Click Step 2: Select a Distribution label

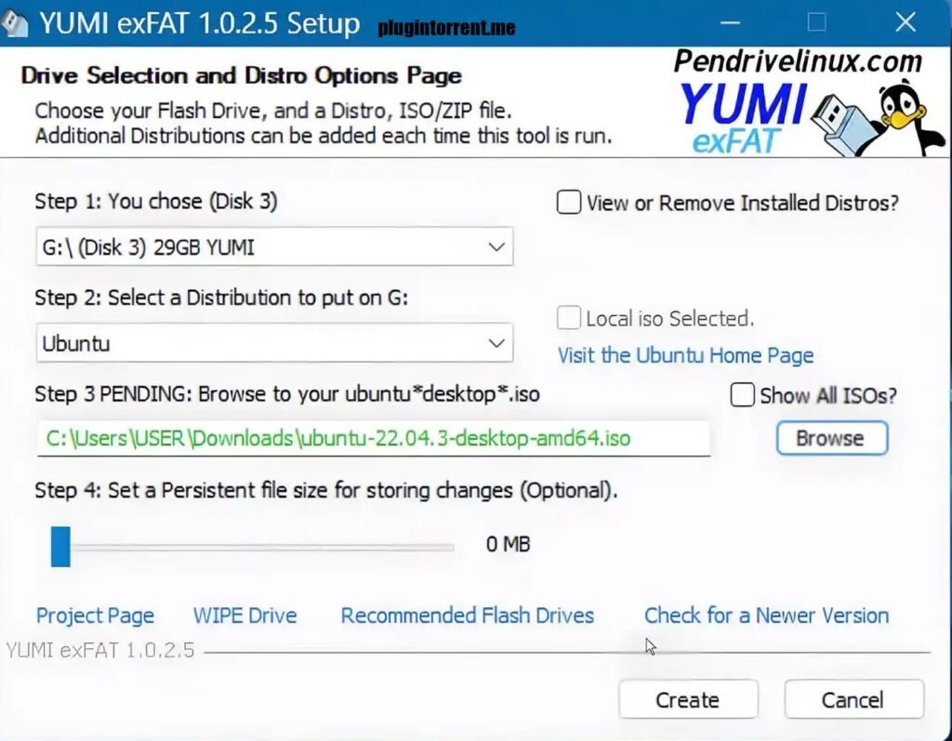coord(221,298)
